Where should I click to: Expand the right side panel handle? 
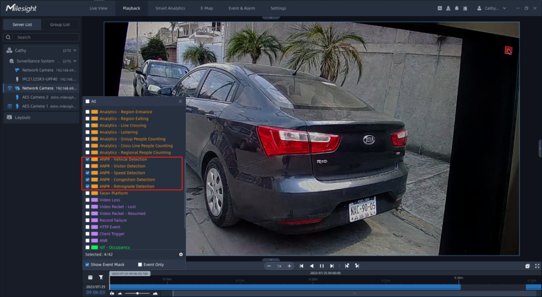click(x=540, y=148)
